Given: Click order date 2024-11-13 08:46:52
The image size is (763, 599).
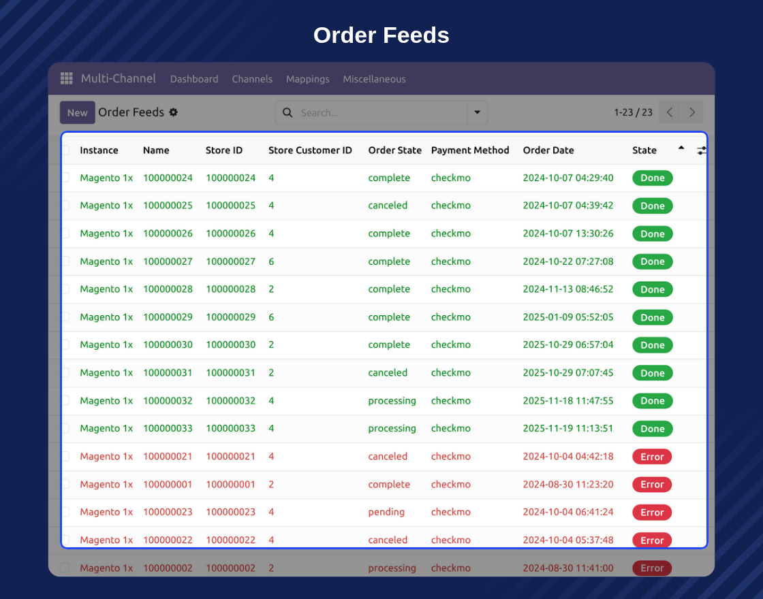Looking at the screenshot, I should (x=568, y=289).
